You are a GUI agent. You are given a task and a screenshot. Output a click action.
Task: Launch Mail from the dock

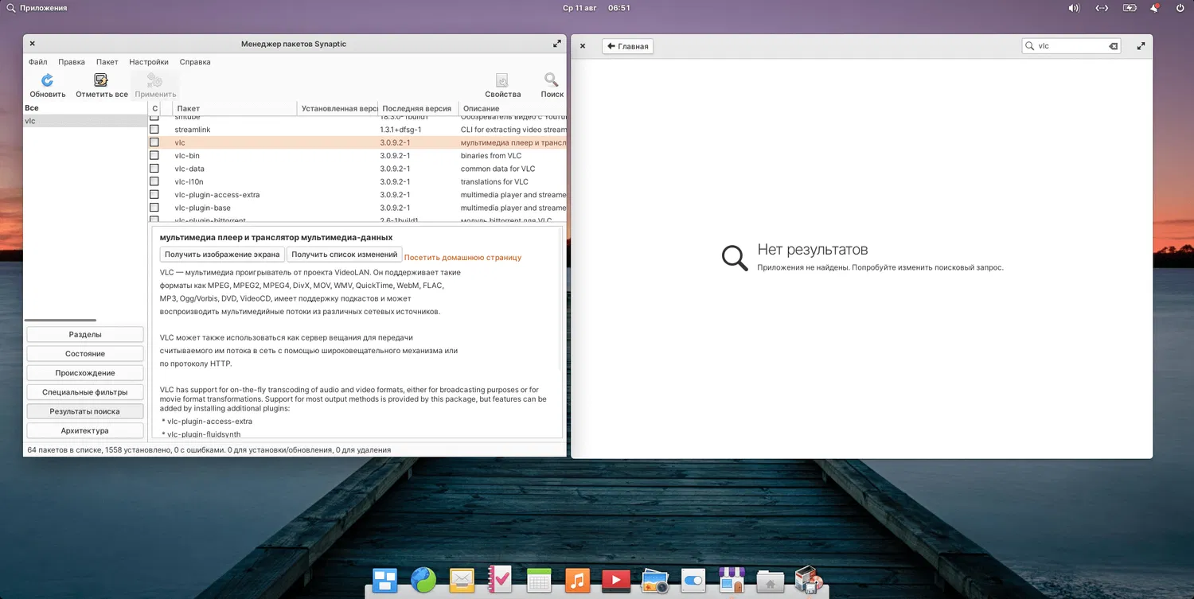pyautogui.click(x=462, y=581)
